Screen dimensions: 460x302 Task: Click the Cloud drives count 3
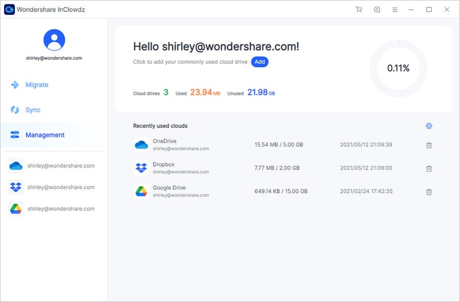click(x=166, y=92)
